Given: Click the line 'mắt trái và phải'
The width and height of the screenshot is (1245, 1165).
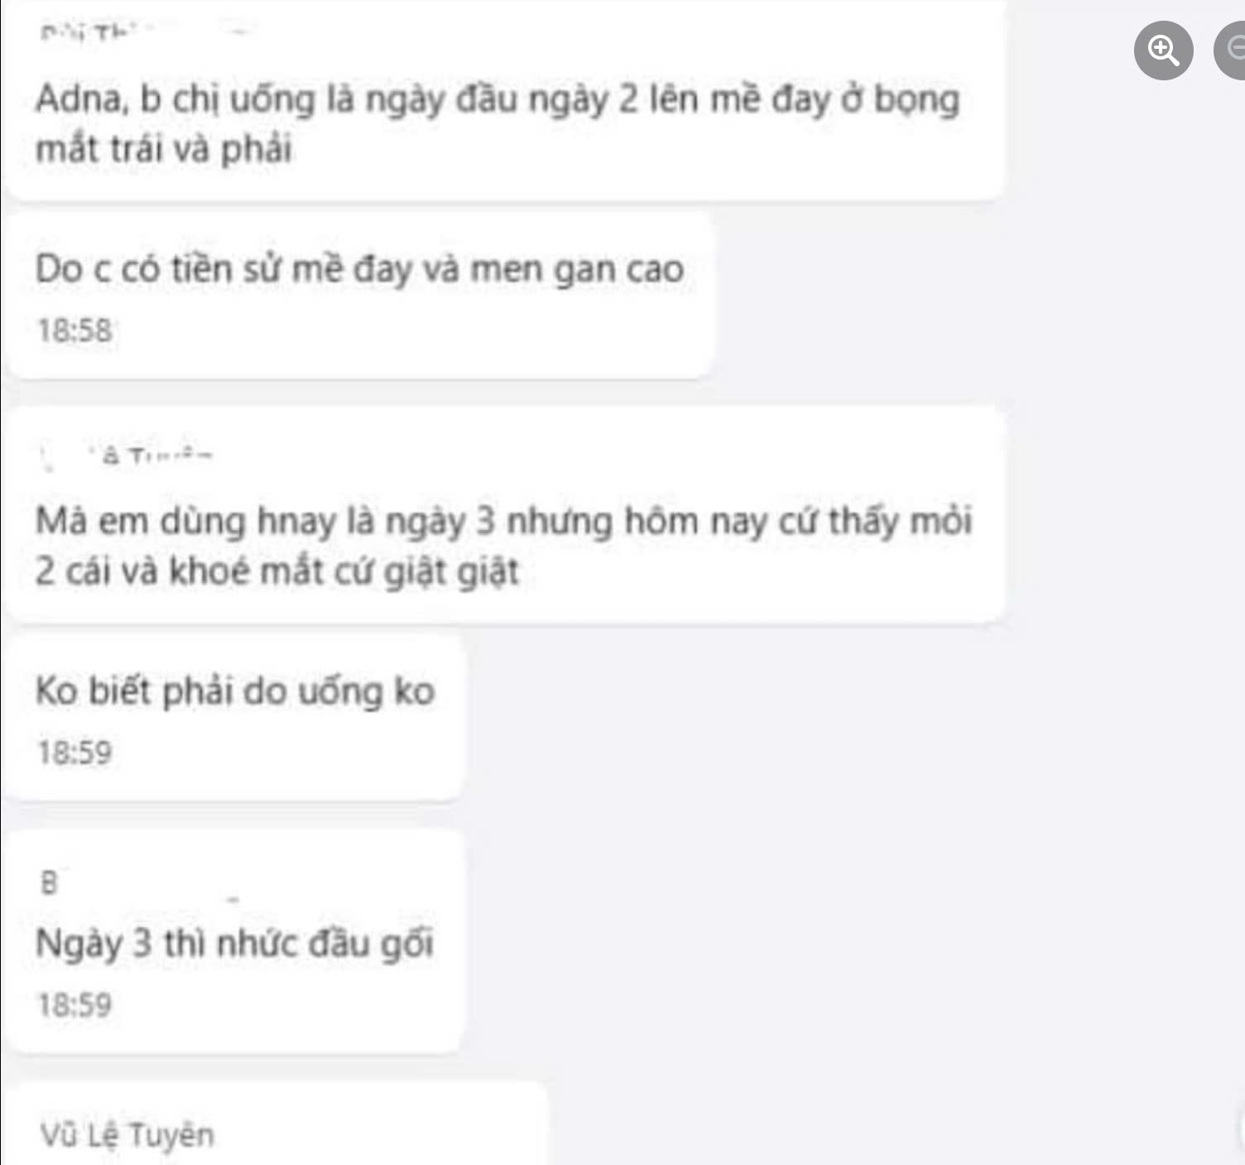Looking at the screenshot, I should coord(164,149).
